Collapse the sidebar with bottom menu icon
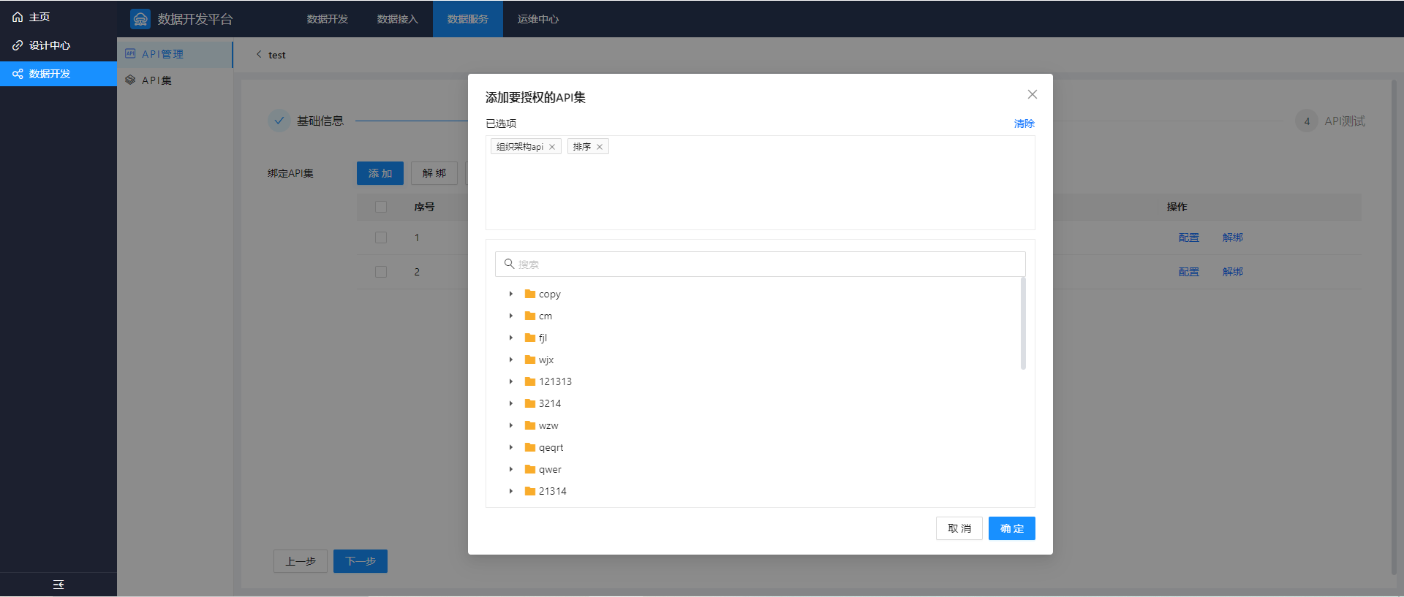The image size is (1404, 597). pos(58,585)
